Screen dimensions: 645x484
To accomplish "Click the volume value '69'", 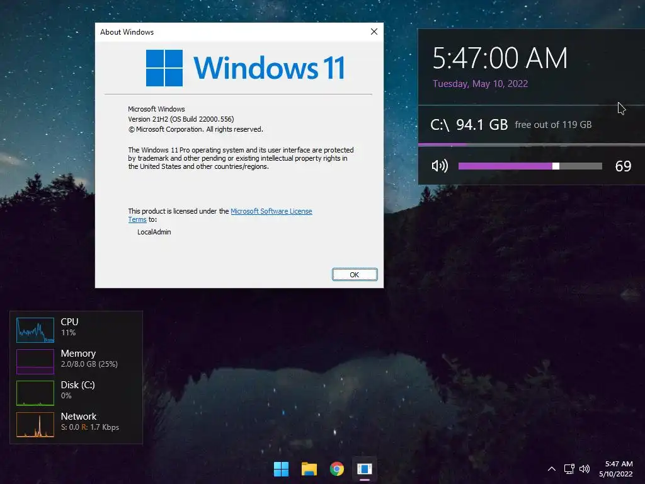I will coord(623,166).
